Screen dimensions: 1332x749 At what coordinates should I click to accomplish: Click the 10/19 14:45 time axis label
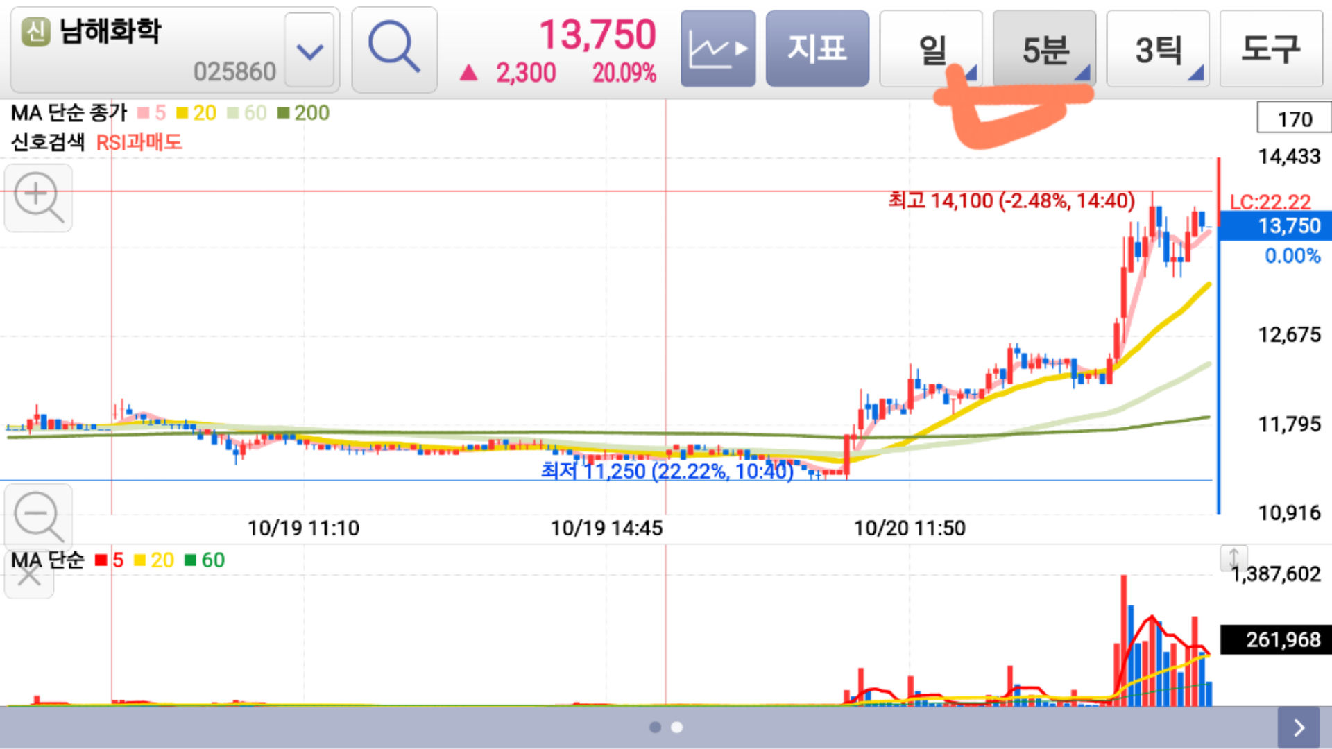point(606,528)
